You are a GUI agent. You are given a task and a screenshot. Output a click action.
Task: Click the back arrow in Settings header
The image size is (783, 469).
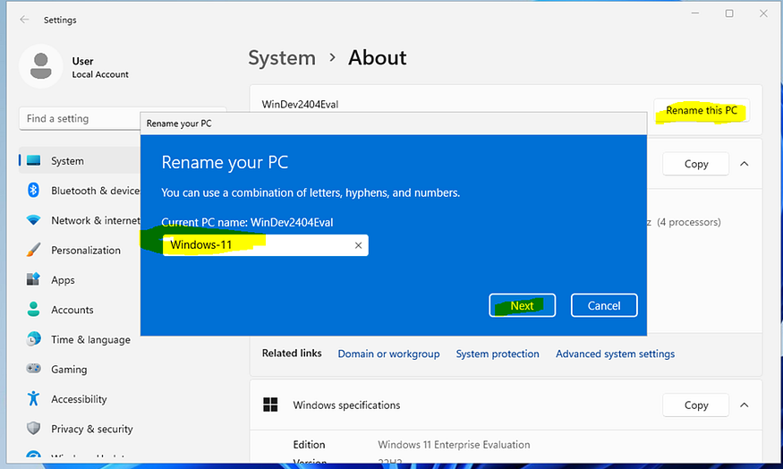[24, 20]
